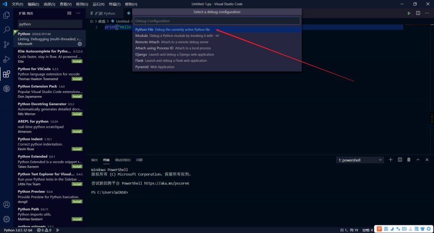Select Flask debug configuration
Image resolution: width=434 pixels, height=233 pixels.
pyautogui.click(x=217, y=61)
